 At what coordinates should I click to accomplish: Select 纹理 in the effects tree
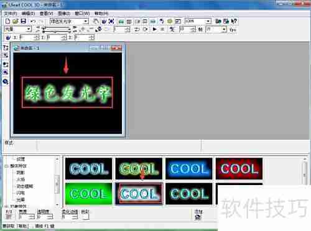pyautogui.click(x=21, y=159)
